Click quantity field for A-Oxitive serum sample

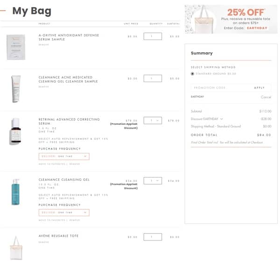click(153, 36)
